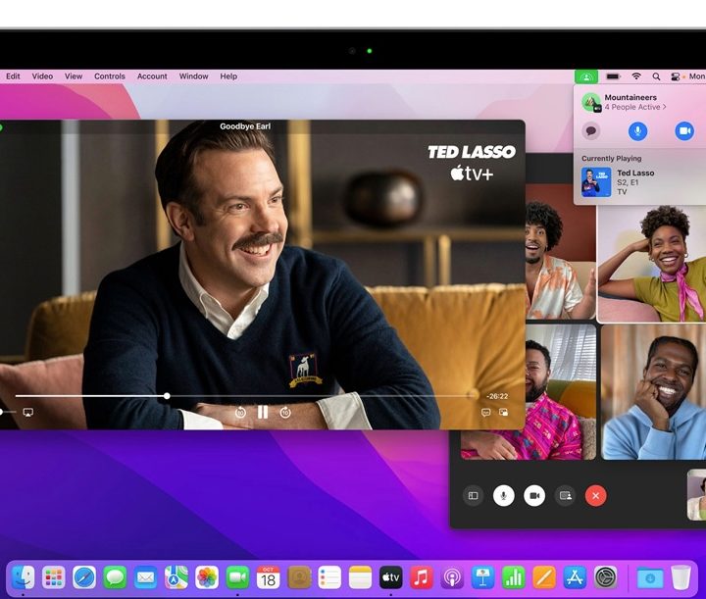706x599 pixels.
Task: Open Numbers from the Dock
Action: click(513, 577)
